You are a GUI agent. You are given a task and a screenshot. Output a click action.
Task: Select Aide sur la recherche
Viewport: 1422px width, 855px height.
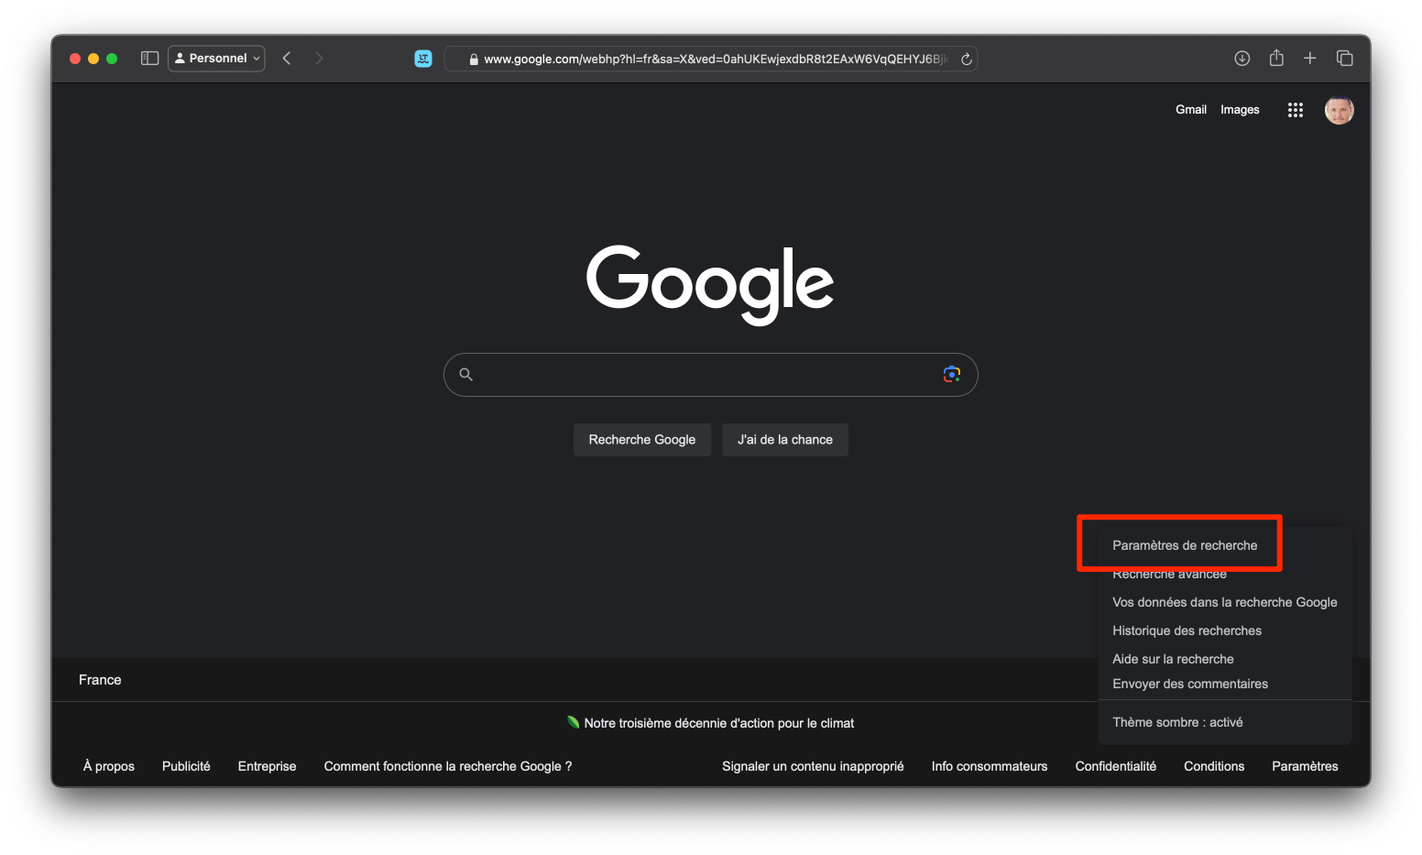coord(1173,659)
